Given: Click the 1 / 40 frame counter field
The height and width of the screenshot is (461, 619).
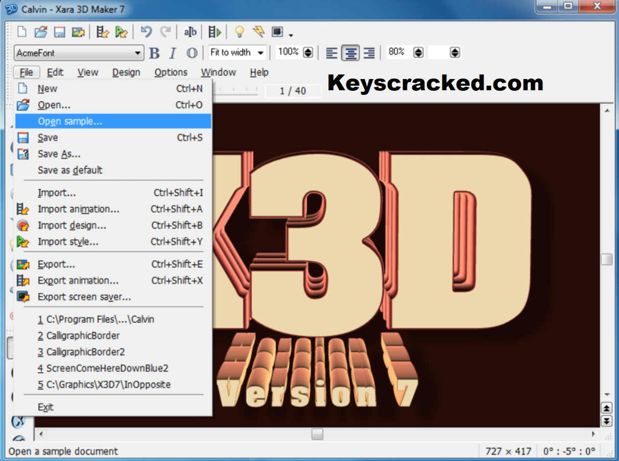Looking at the screenshot, I should click(x=293, y=91).
